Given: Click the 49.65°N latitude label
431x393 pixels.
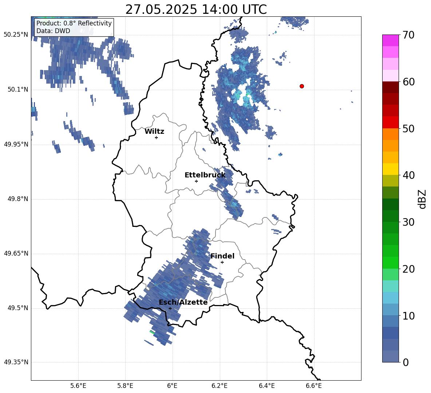Looking at the screenshot, I should tap(16, 253).
